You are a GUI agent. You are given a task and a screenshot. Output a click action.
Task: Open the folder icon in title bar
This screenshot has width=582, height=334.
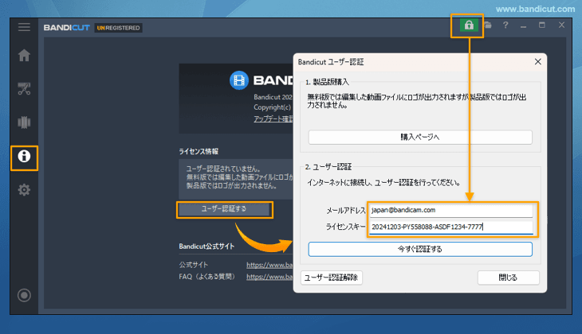tap(488, 25)
